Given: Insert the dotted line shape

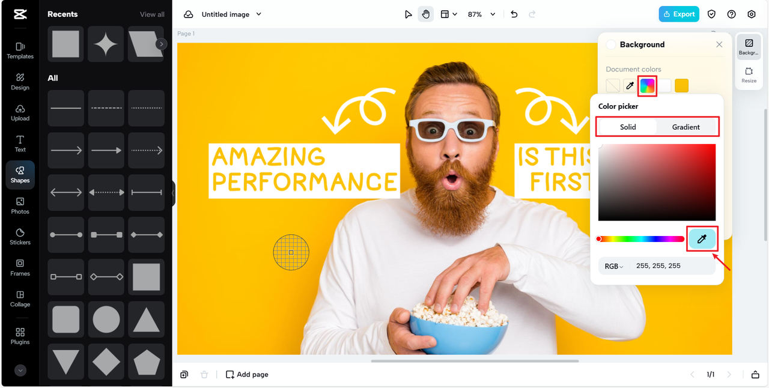Looking at the screenshot, I should (147, 108).
